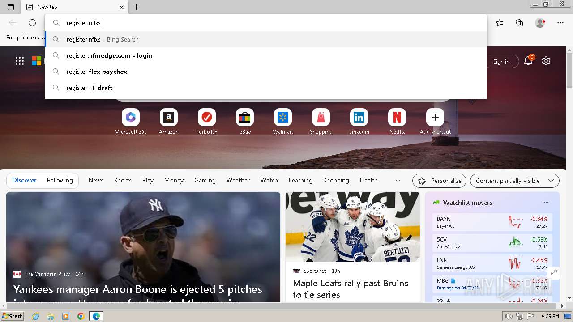
Task: Open the Watch category
Action: pyautogui.click(x=269, y=180)
